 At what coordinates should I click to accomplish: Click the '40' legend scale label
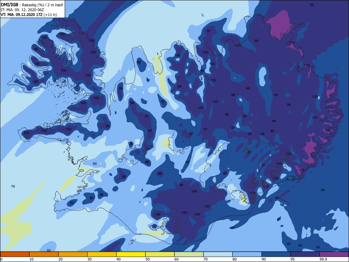pyautogui.click(x=118, y=259)
